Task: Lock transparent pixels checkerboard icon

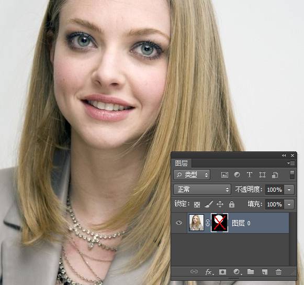Action: coord(197,204)
